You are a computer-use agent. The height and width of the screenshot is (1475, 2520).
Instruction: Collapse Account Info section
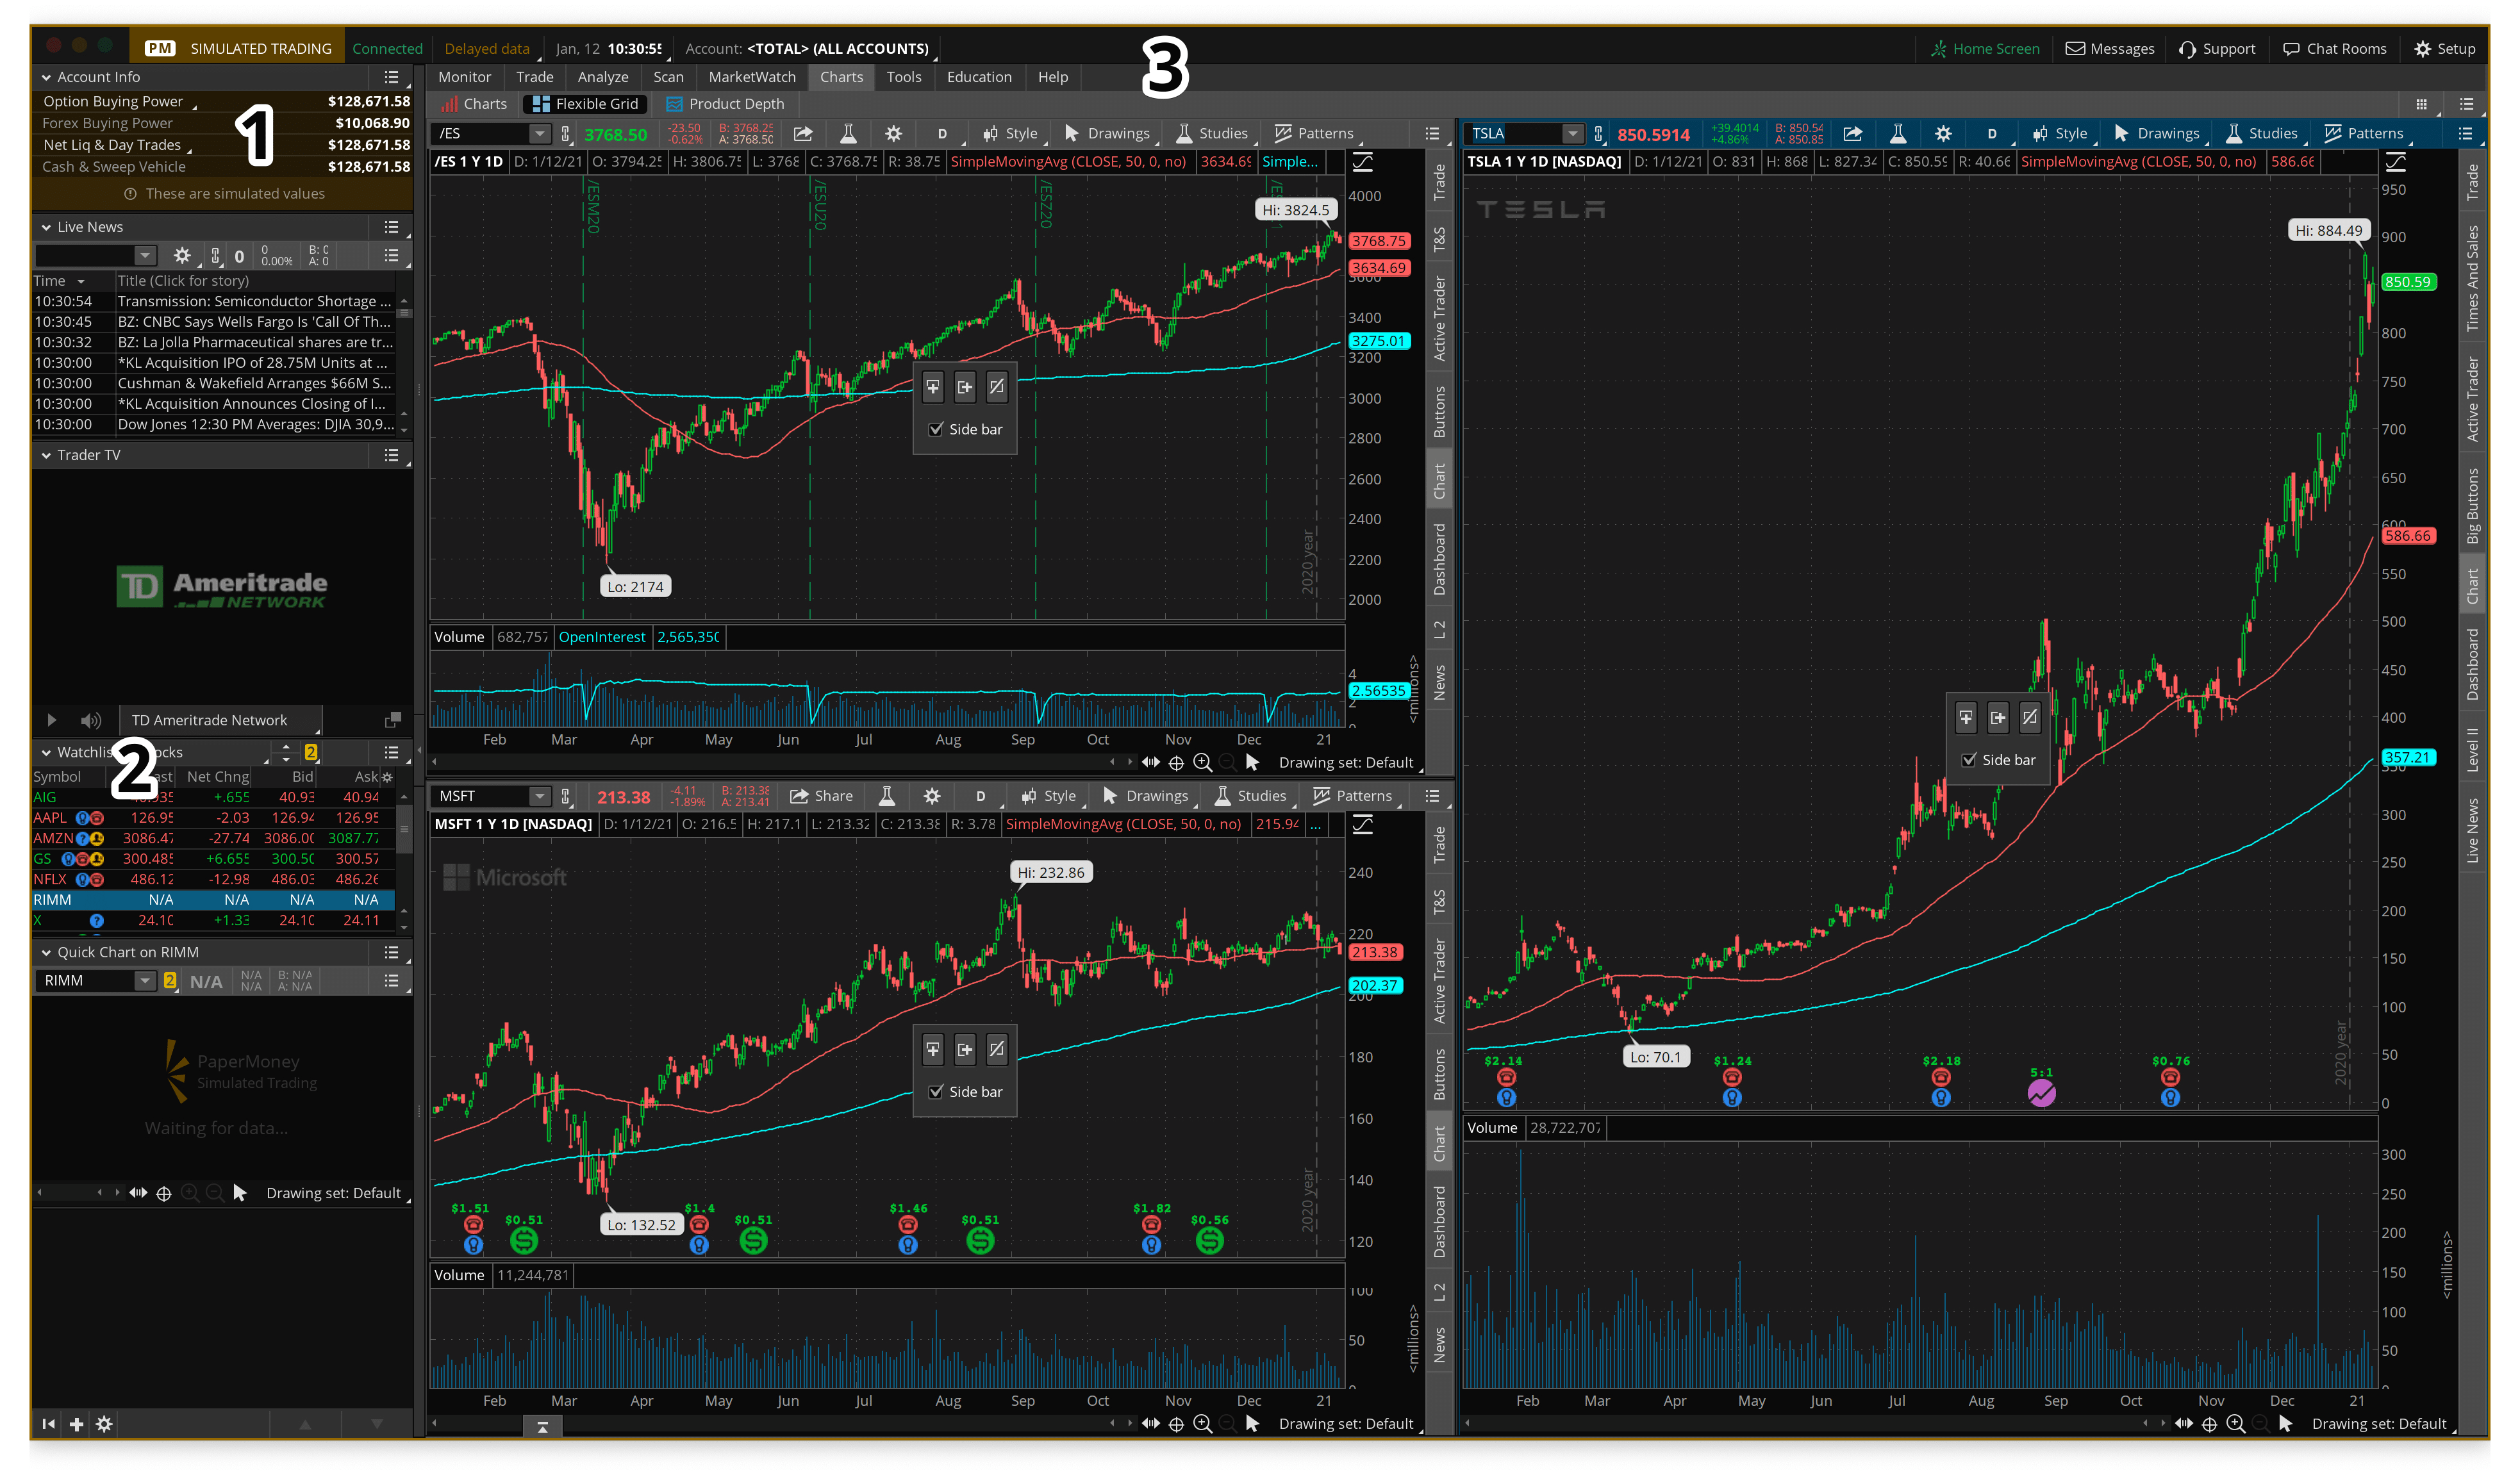[46, 77]
